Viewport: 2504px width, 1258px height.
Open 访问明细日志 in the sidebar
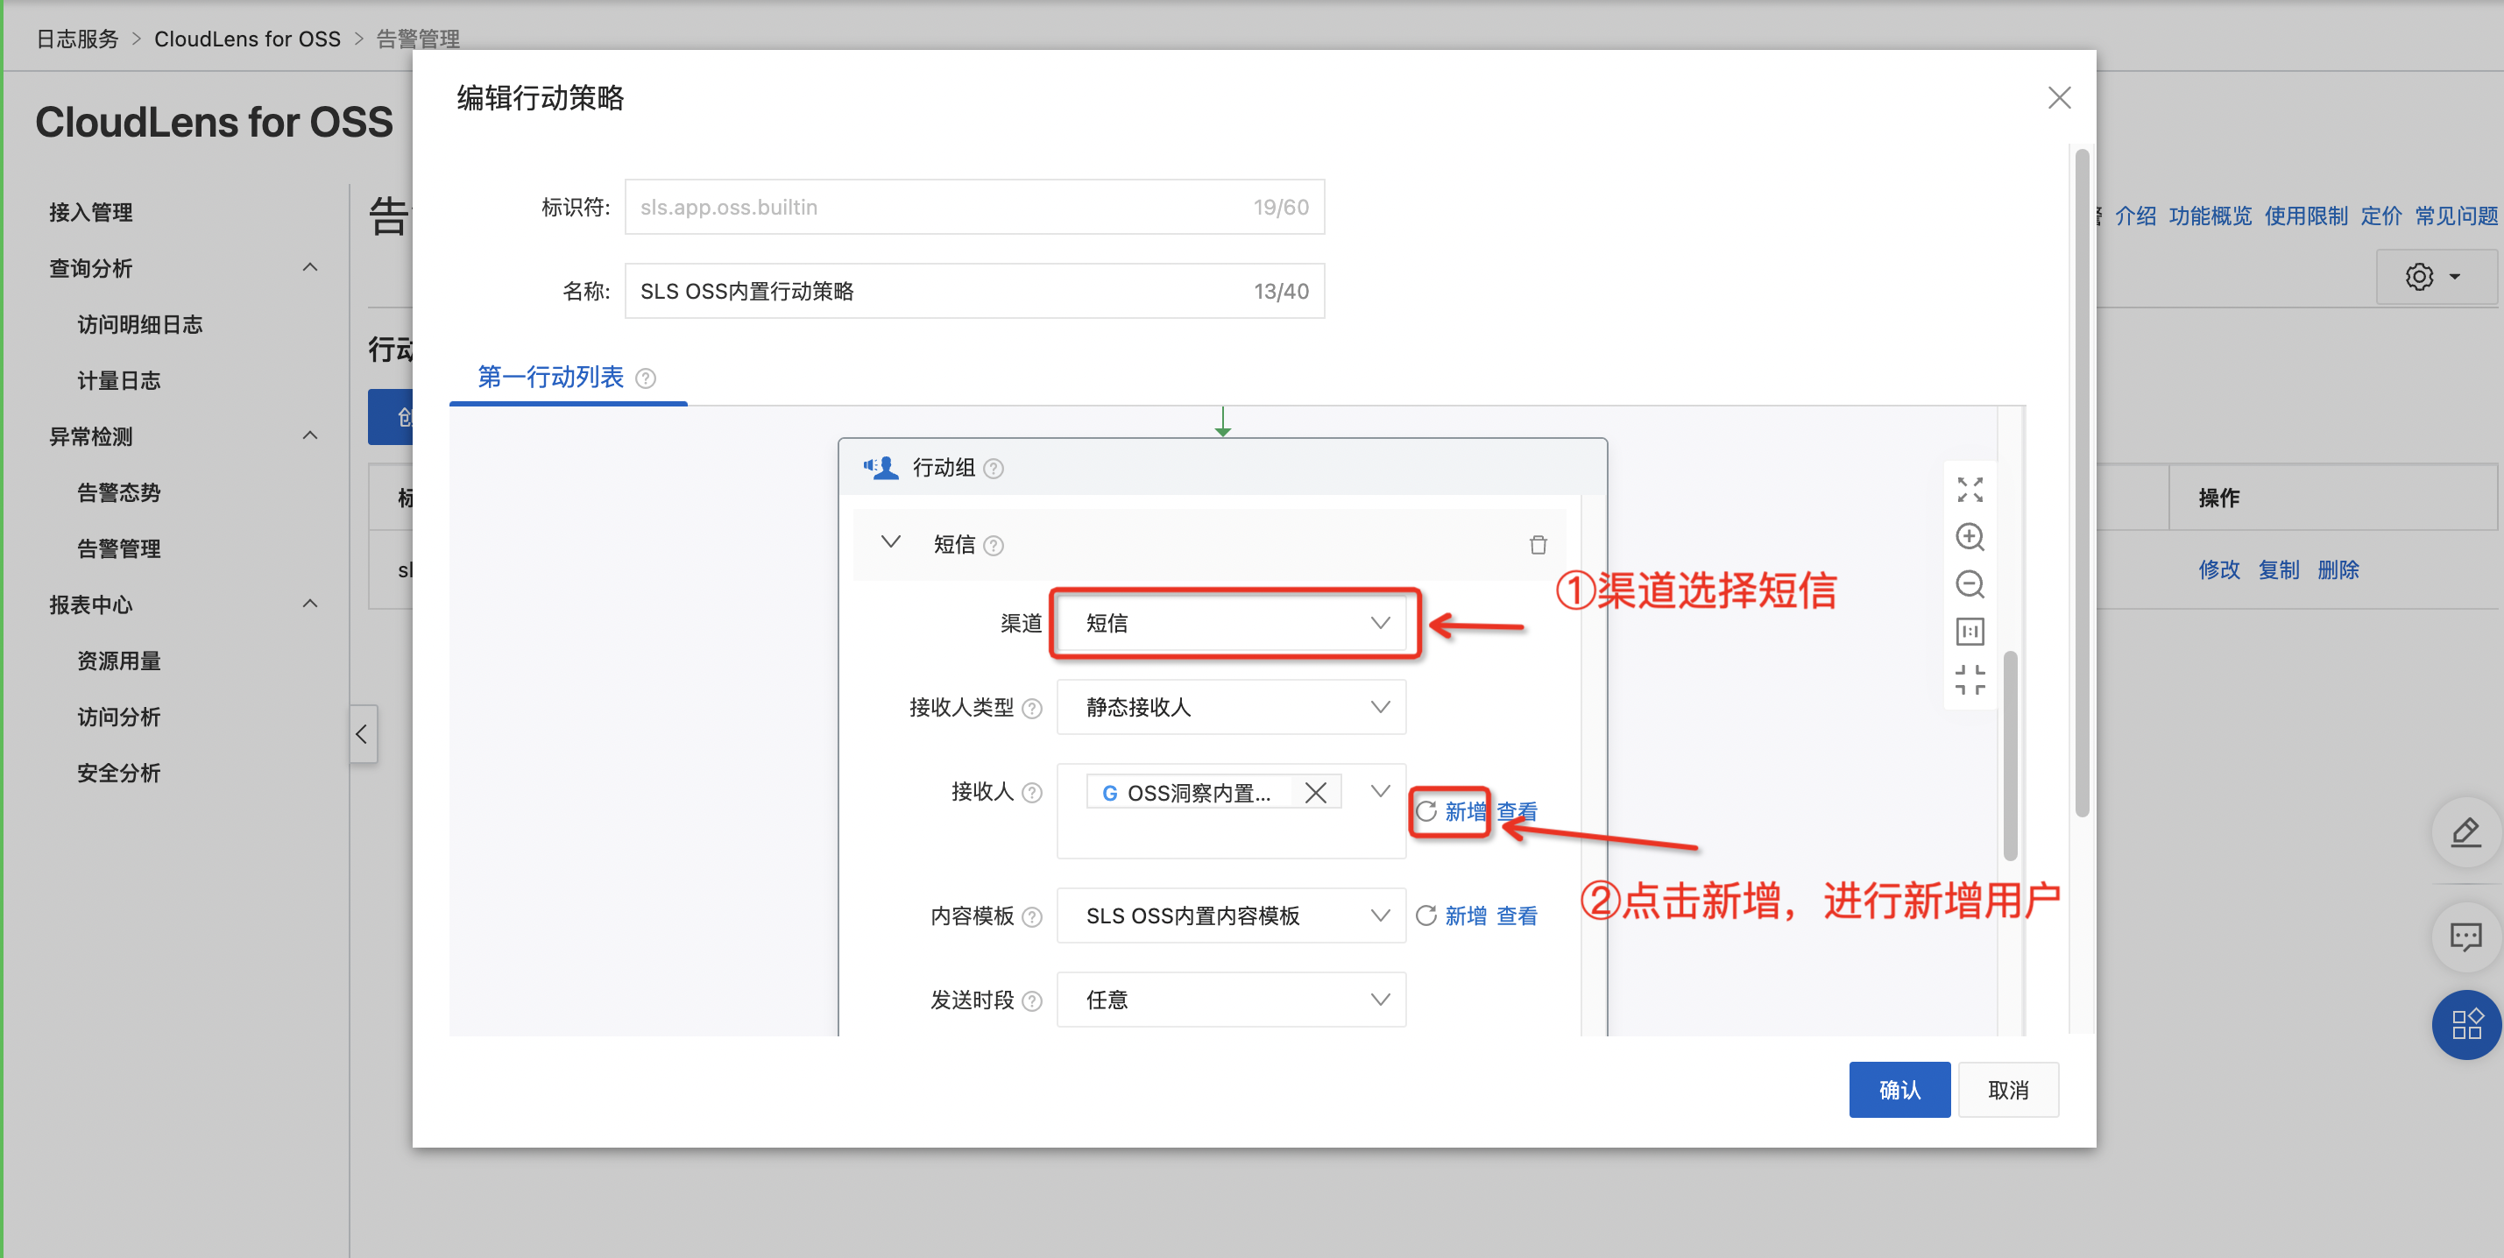click(x=140, y=325)
